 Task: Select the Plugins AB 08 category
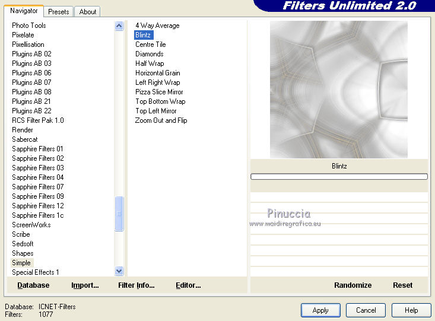pyautogui.click(x=31, y=92)
